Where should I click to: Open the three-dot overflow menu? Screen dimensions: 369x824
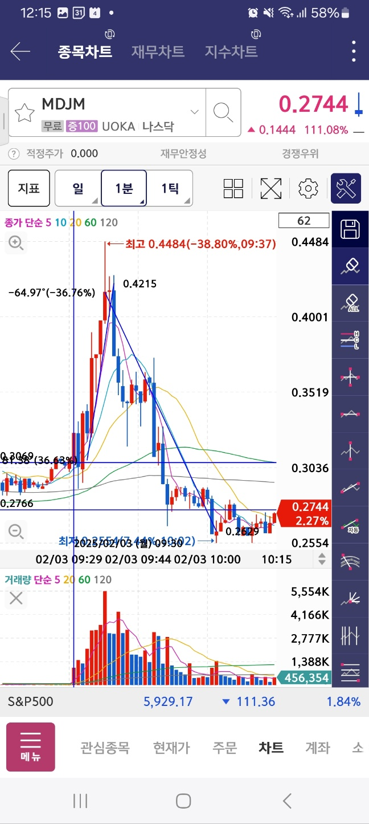pyautogui.click(x=354, y=51)
